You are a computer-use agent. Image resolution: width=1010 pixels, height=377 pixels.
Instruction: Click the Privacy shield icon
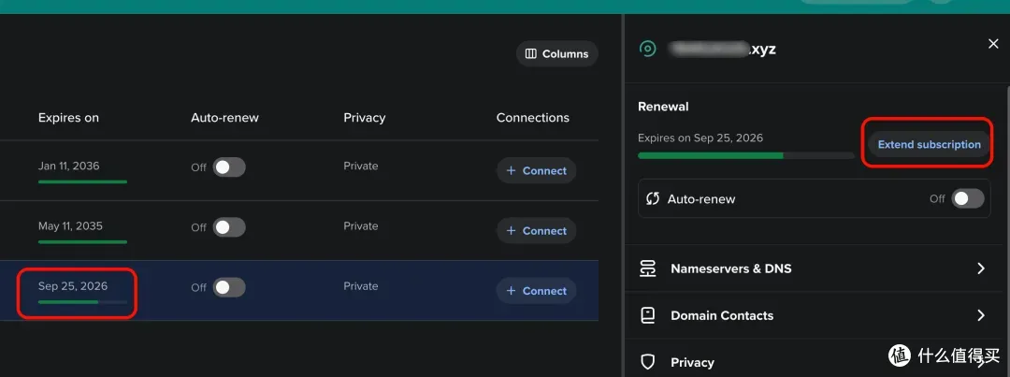tap(647, 362)
